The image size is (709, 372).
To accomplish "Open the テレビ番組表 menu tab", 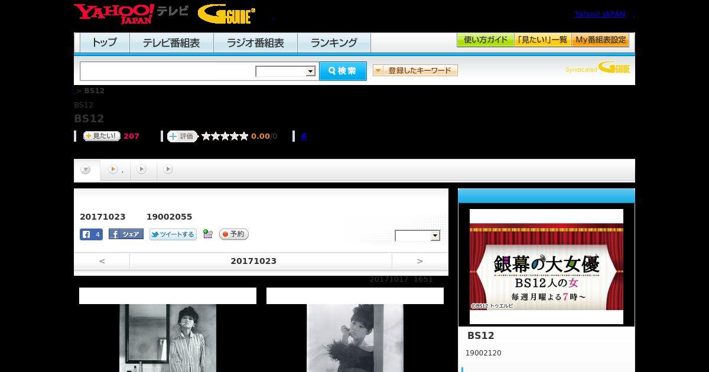I will coord(171,43).
